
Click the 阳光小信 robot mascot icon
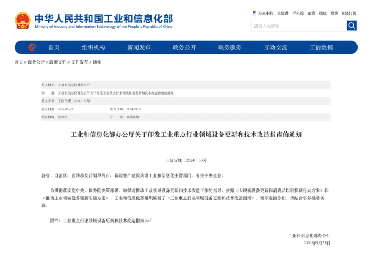point(254,13)
